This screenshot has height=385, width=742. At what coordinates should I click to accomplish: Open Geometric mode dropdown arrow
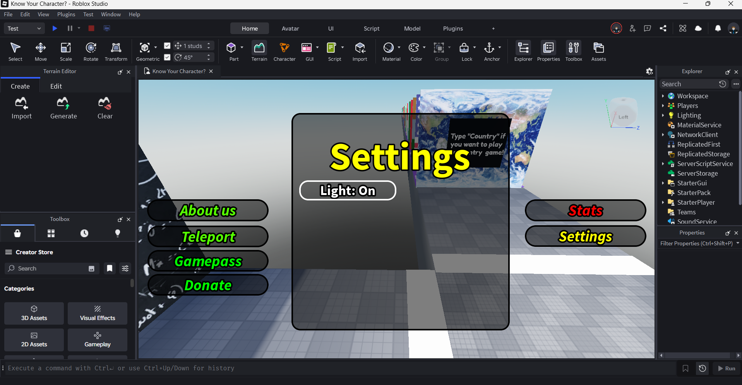pos(156,47)
